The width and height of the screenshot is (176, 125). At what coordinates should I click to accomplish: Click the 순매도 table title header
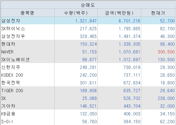click(88, 5)
